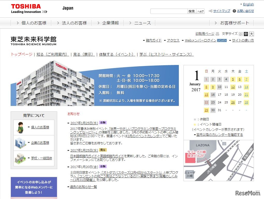Open the 法人のお客様 navigation menu
This screenshot has width=264, height=199.
(x=72, y=23)
